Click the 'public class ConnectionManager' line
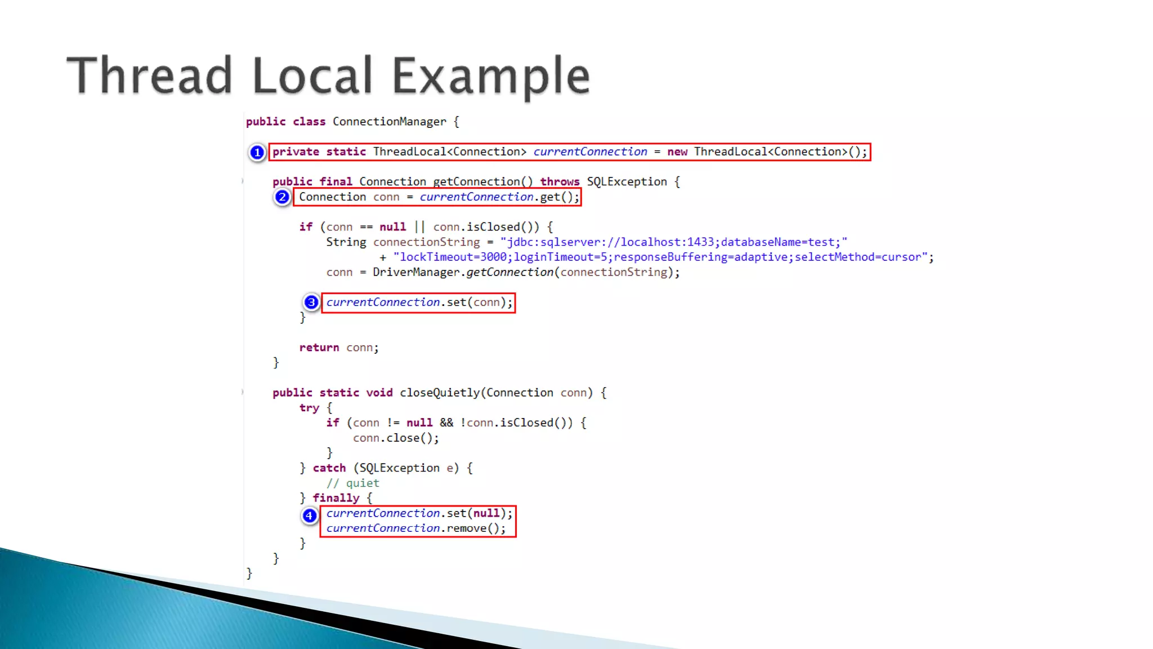 [352, 122]
